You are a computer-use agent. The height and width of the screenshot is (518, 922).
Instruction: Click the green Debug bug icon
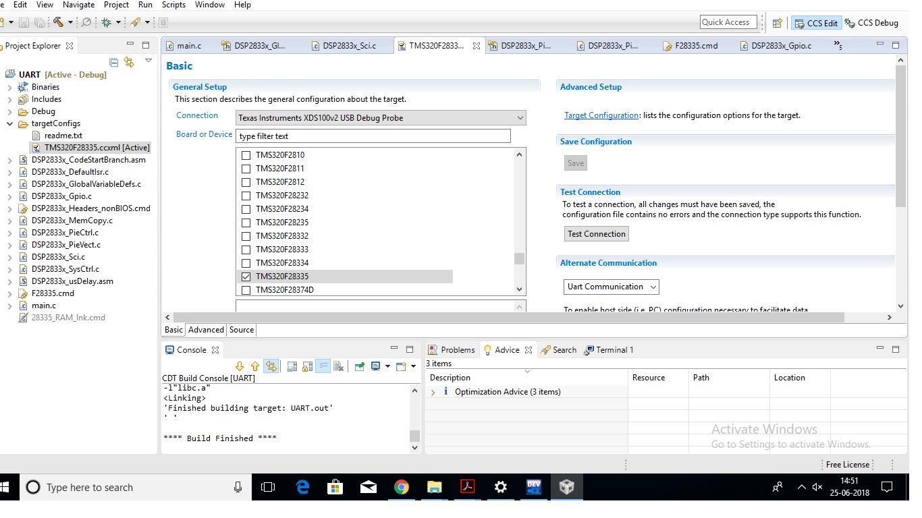107,22
